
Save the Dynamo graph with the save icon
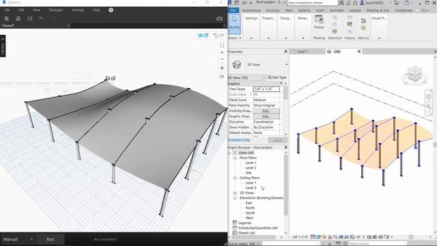click(x=30, y=18)
